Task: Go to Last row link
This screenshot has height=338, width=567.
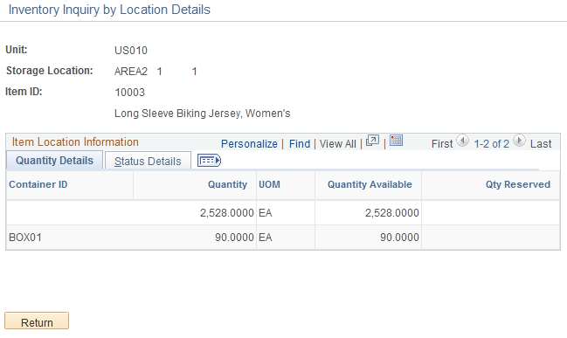Action: pos(541,144)
